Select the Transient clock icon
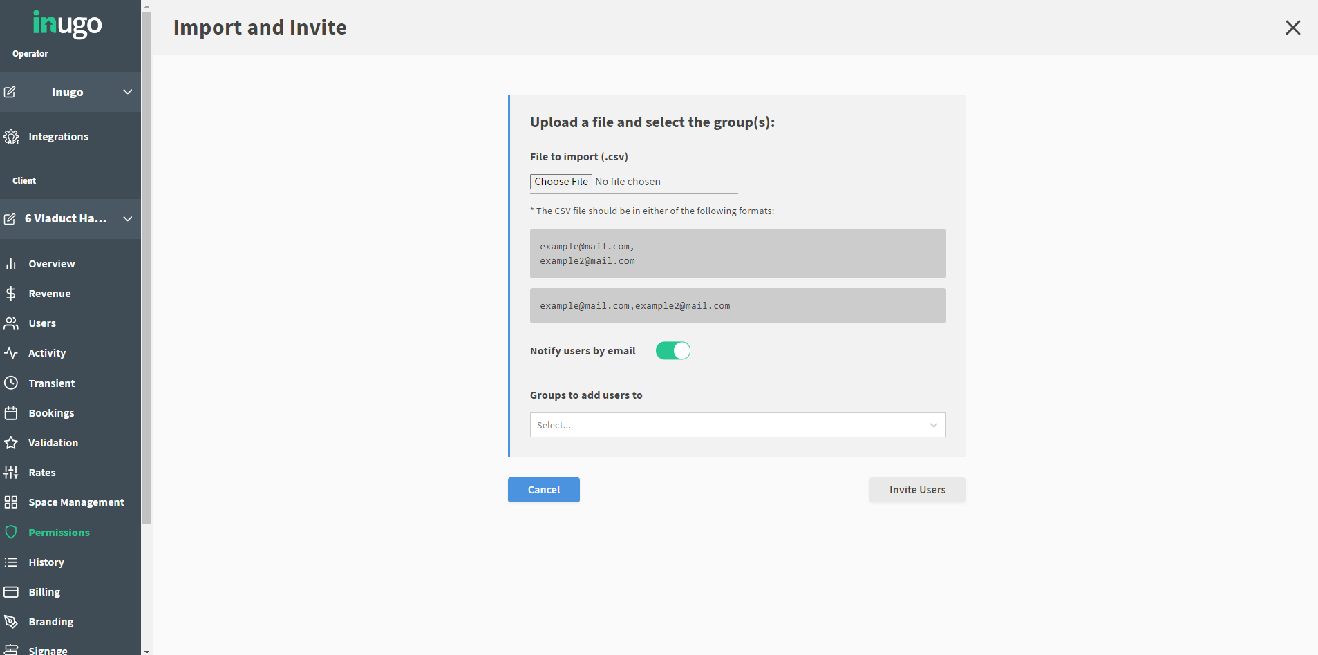This screenshot has height=655, width=1318. coord(11,383)
